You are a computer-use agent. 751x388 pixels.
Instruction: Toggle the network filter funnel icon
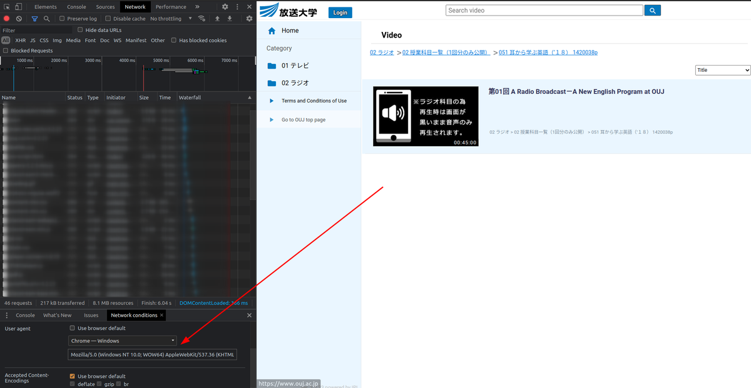click(x=34, y=19)
